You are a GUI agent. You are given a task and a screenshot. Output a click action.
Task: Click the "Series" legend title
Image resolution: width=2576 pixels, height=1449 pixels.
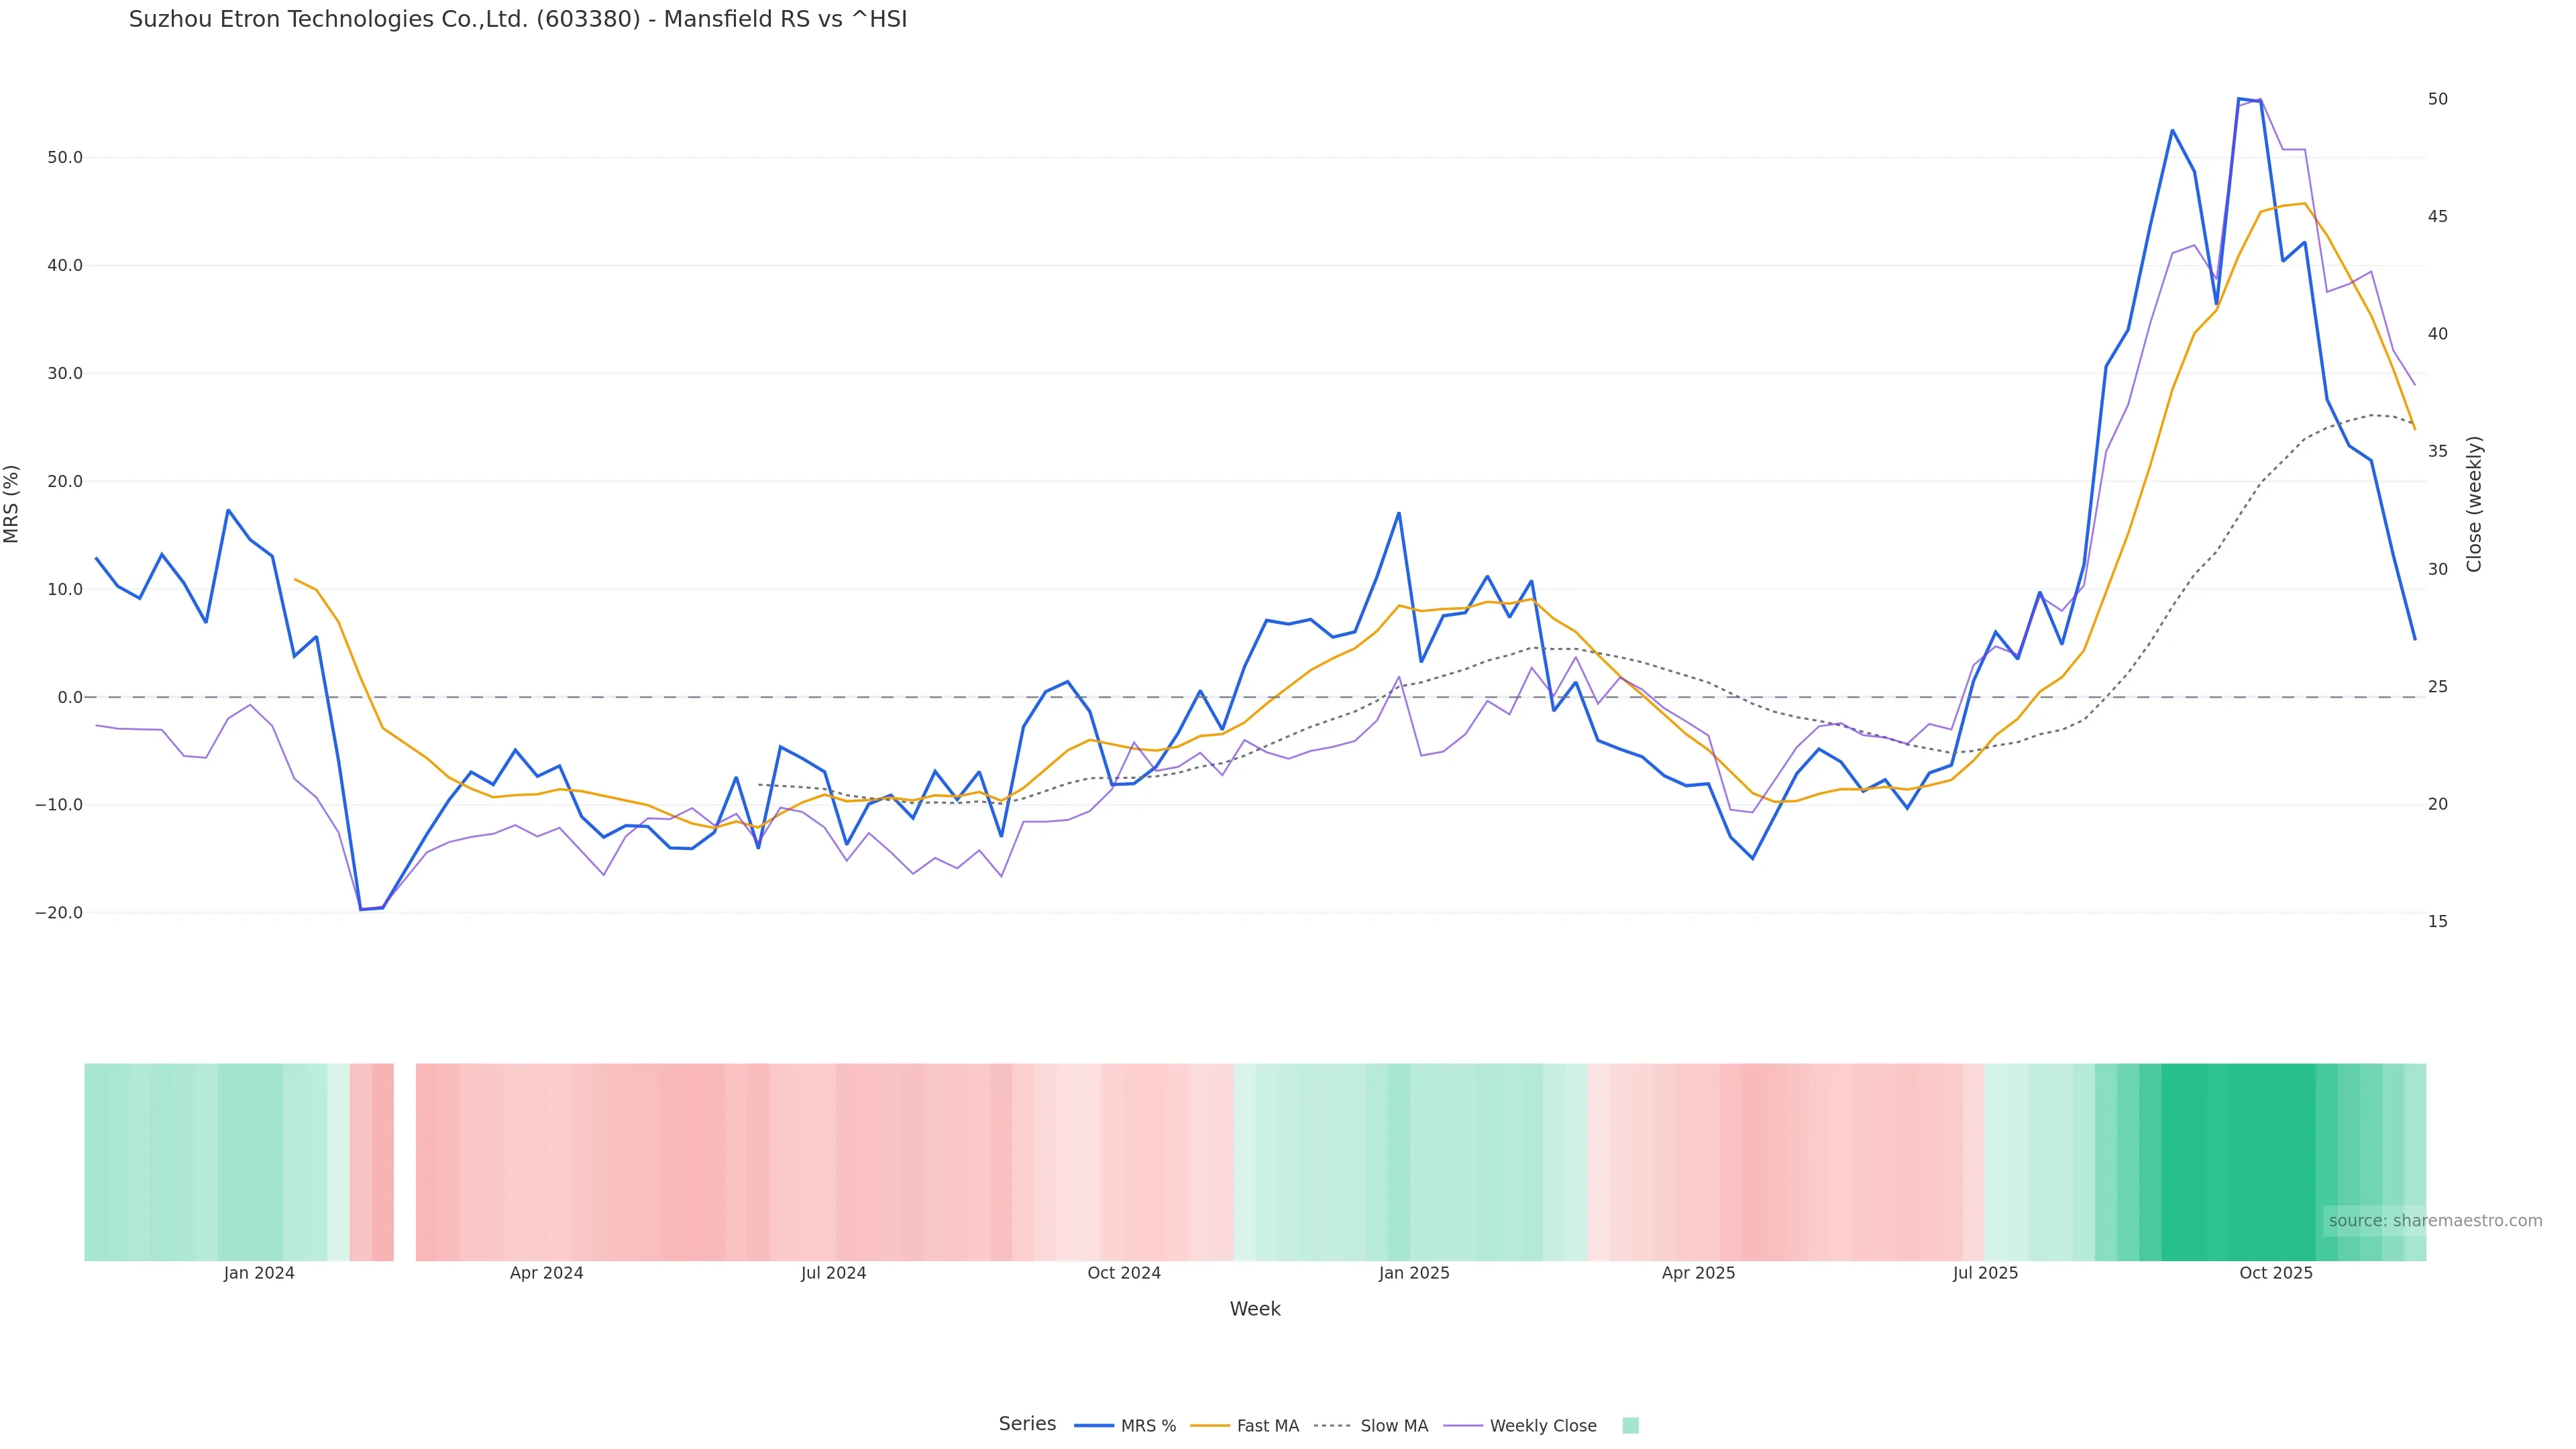[1027, 1424]
